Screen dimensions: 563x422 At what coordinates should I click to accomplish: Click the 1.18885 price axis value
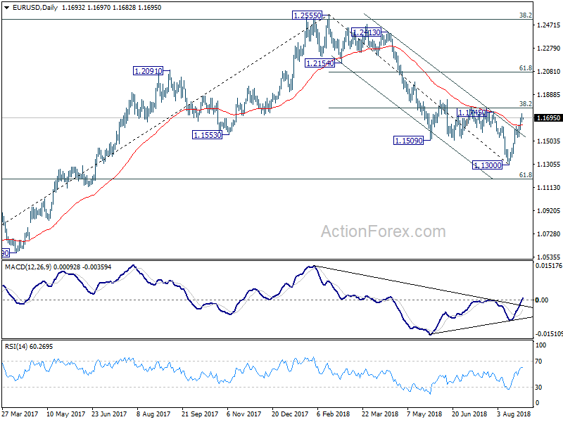[x=549, y=95]
